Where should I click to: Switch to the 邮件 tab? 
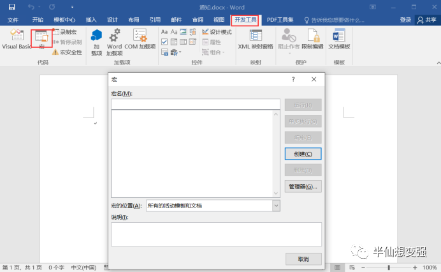[177, 20]
